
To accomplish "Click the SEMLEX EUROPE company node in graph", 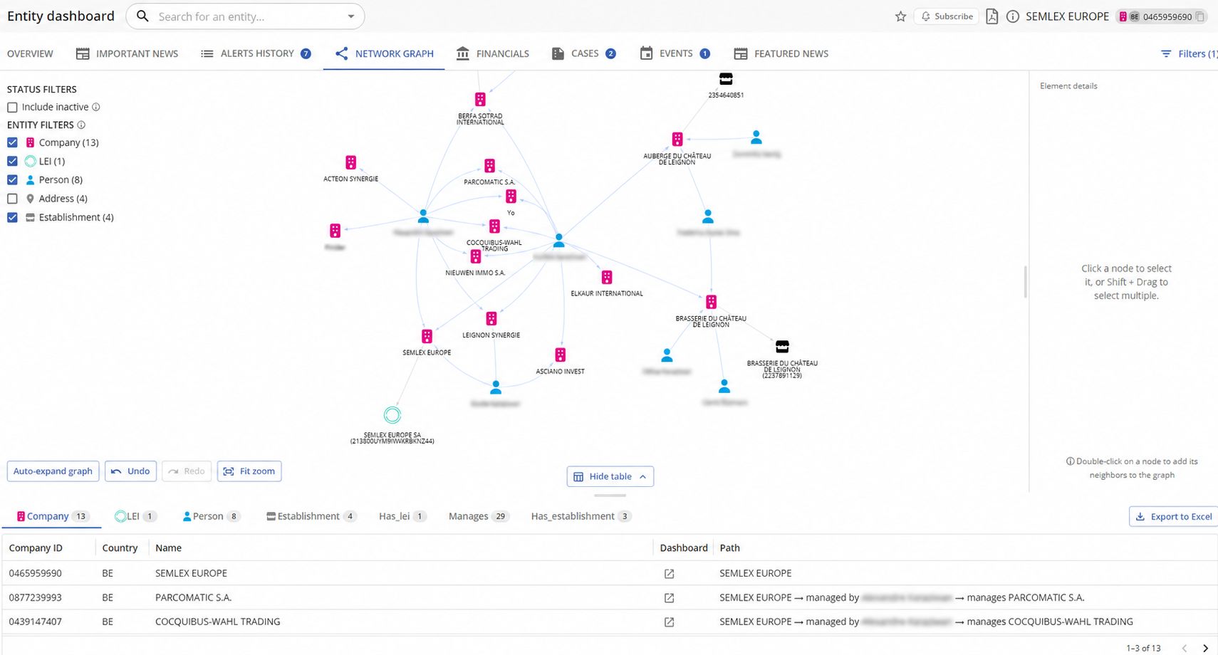I will coord(427,336).
